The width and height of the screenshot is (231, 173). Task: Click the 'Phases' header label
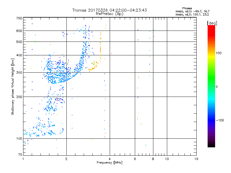(187, 8)
